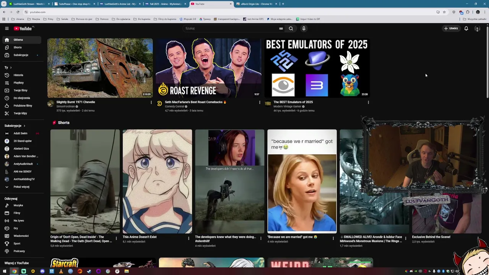The width and height of the screenshot is (489, 275).
Task: Open Just Anime GIFS bookmark
Action: [x=253, y=19]
